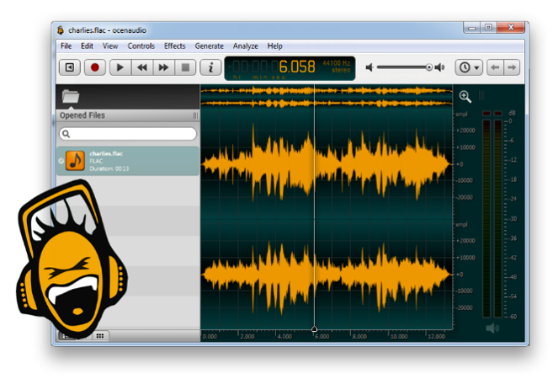Open the Edit menu
Screen dimensions: 553x379
click(87, 46)
